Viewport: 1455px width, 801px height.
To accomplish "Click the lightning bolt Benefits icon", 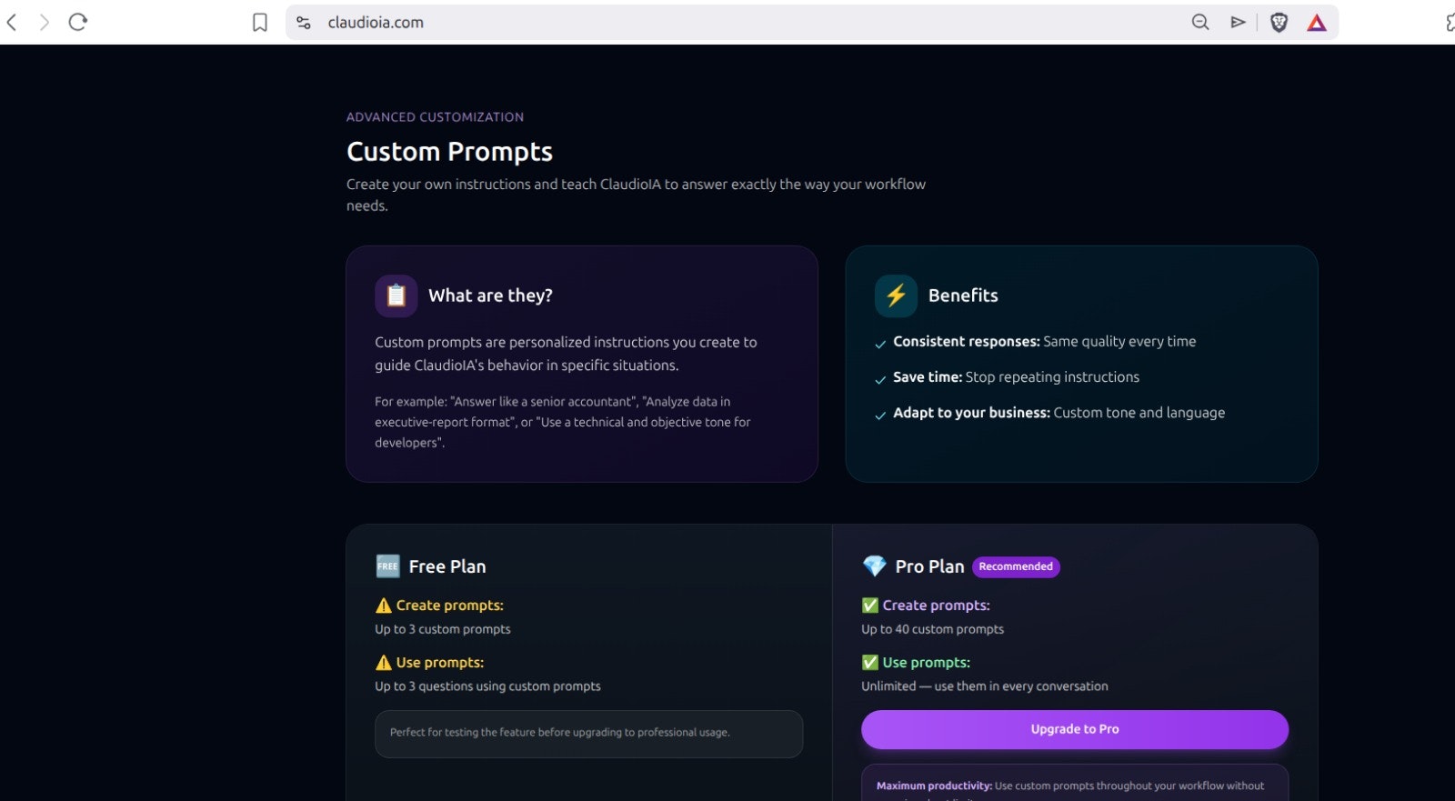I will point(896,295).
